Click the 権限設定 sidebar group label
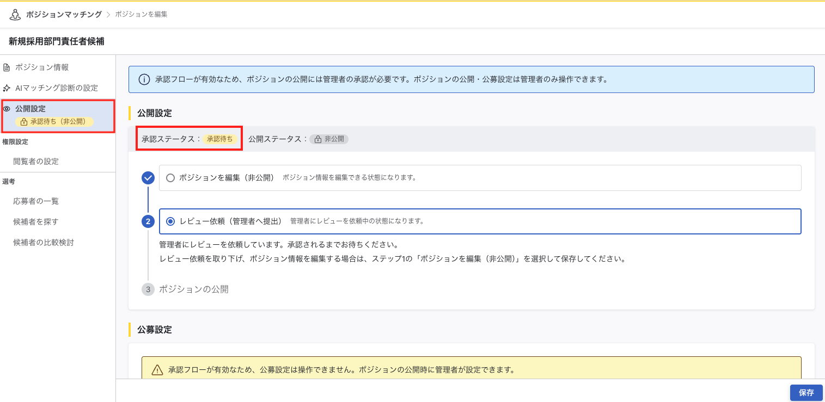The image size is (825, 402). (15, 142)
